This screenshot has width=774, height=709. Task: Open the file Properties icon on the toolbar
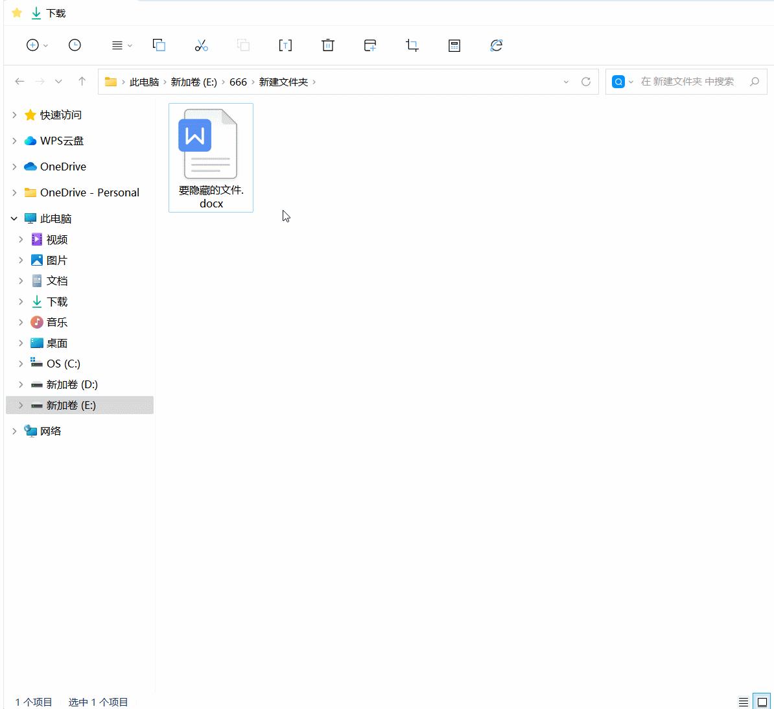(x=454, y=45)
